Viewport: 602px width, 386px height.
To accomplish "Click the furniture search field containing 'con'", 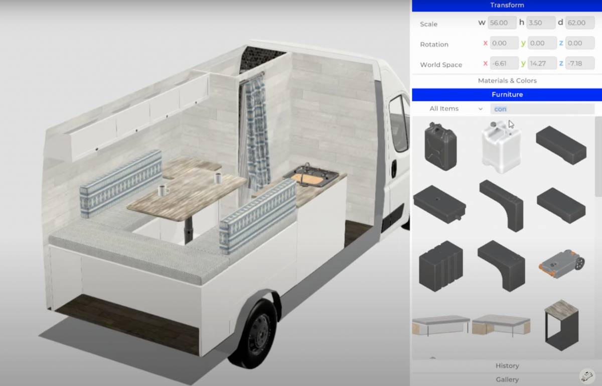I will [x=542, y=108].
